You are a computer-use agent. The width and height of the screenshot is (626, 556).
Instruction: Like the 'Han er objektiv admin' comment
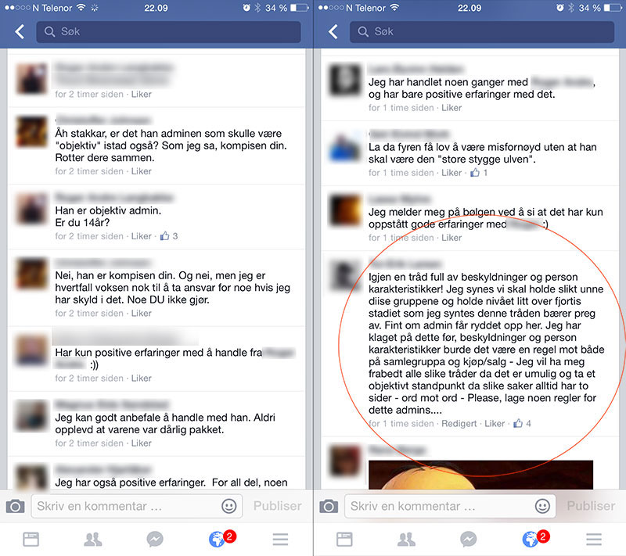[142, 236]
